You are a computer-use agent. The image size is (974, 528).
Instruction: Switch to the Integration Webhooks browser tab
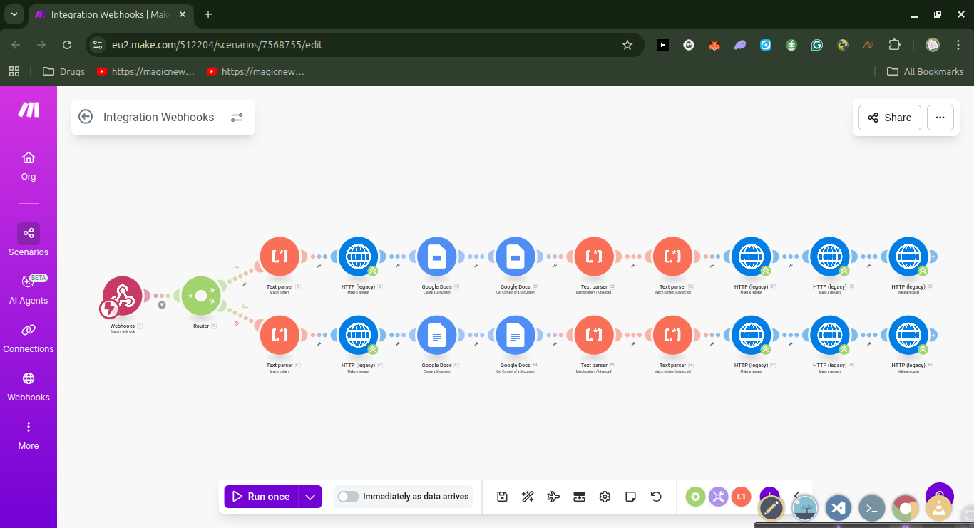[x=100, y=14]
